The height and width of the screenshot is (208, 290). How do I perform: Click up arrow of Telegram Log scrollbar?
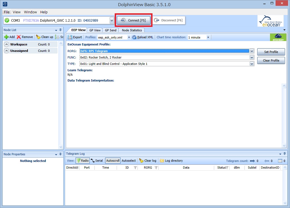(285, 168)
